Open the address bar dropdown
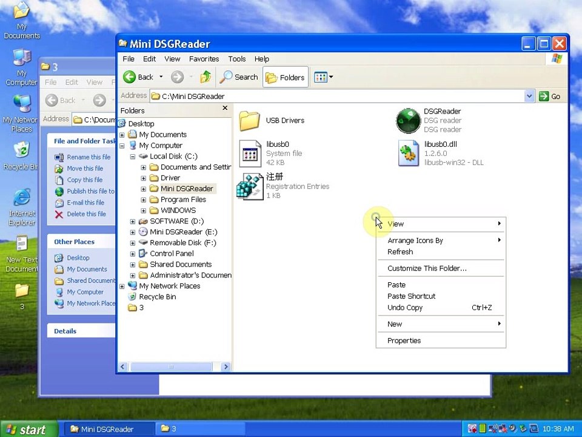 point(529,97)
